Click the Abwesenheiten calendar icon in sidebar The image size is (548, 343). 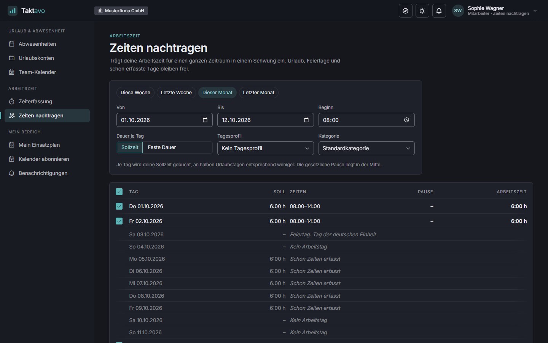(x=12, y=44)
